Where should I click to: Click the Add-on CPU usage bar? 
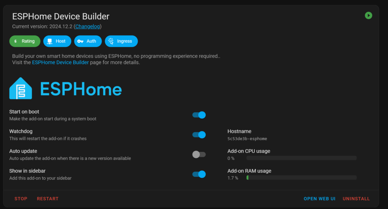(x=301, y=158)
